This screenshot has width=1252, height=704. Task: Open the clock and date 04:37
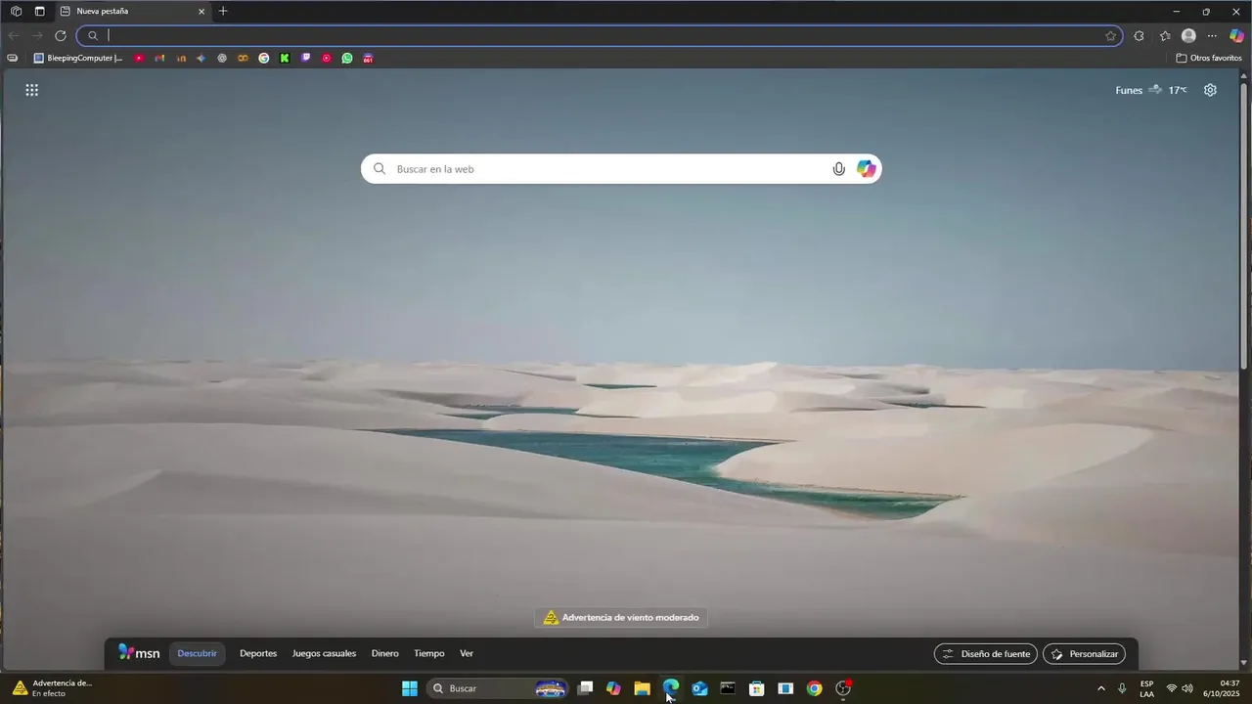1223,688
